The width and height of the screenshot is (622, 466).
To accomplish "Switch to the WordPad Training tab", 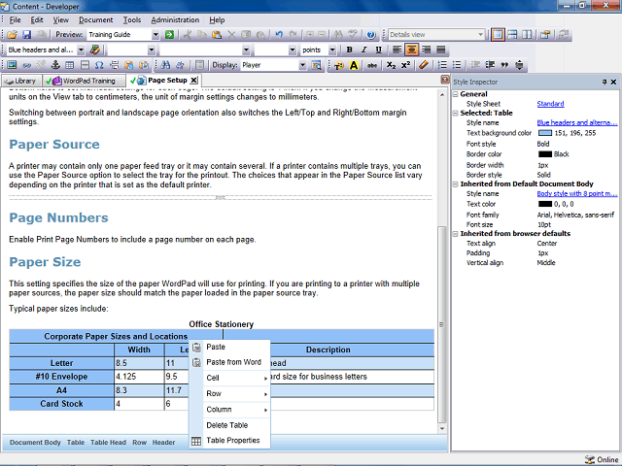I will (85, 81).
